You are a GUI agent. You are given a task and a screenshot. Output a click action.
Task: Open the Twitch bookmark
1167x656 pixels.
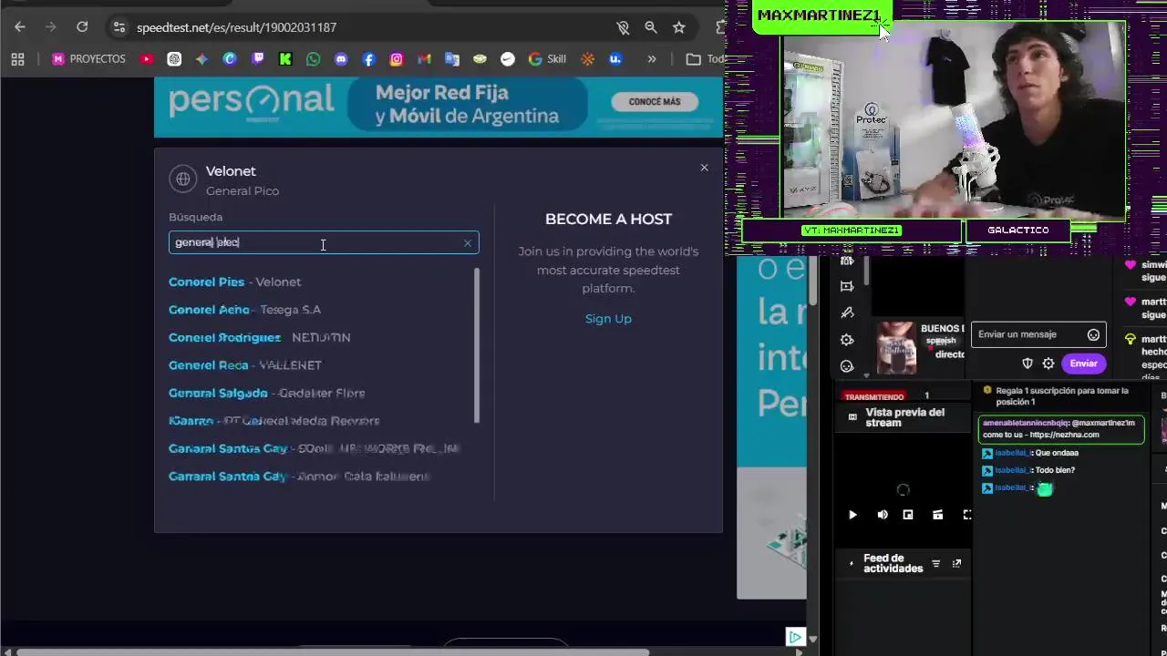click(x=258, y=59)
